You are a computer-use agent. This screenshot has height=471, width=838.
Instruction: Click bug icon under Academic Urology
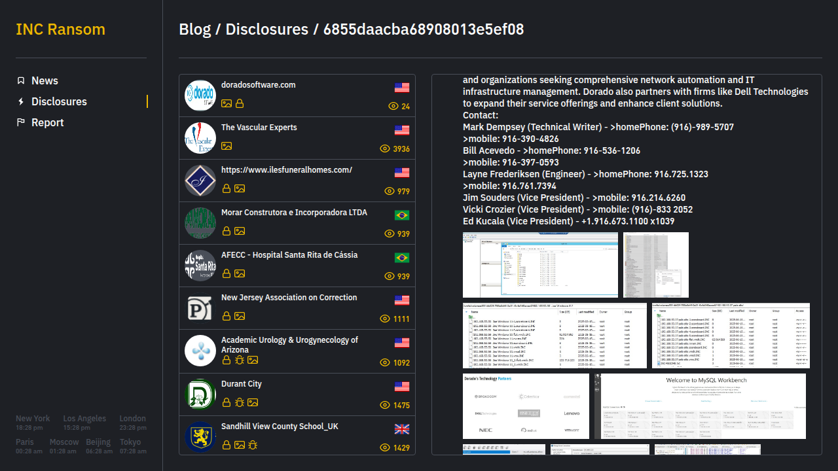click(x=240, y=360)
